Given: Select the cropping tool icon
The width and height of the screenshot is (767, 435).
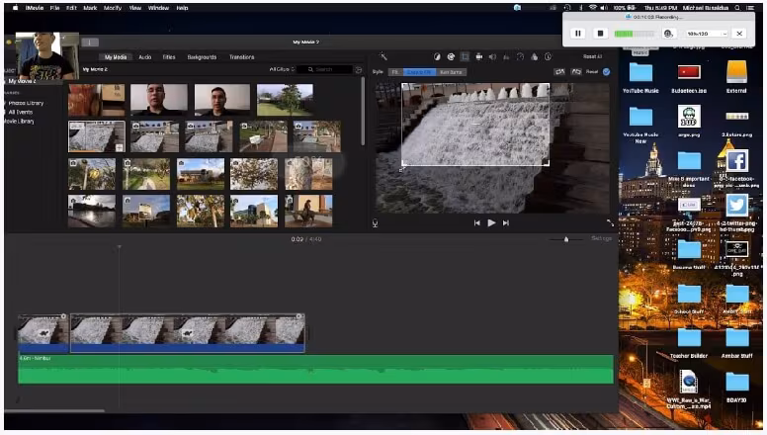Looking at the screenshot, I should (465, 56).
